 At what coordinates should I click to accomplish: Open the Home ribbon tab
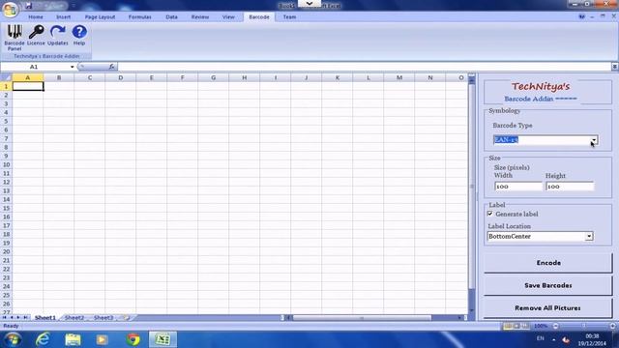(36, 17)
